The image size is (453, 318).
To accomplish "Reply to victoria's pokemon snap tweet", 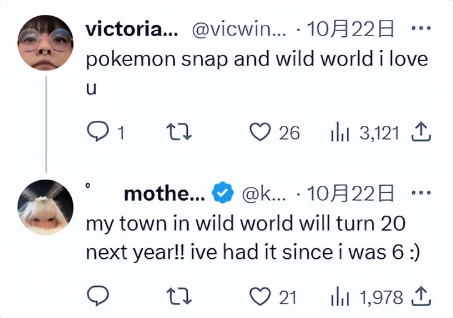I will coord(97,132).
